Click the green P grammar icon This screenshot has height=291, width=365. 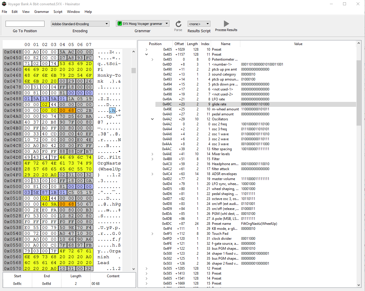[x=119, y=24]
